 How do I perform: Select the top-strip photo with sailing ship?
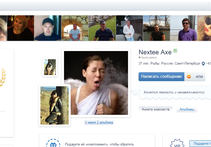tap(156, 28)
